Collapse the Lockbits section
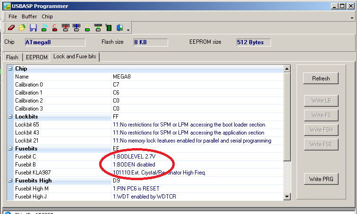357x214 pixels. click(10, 117)
